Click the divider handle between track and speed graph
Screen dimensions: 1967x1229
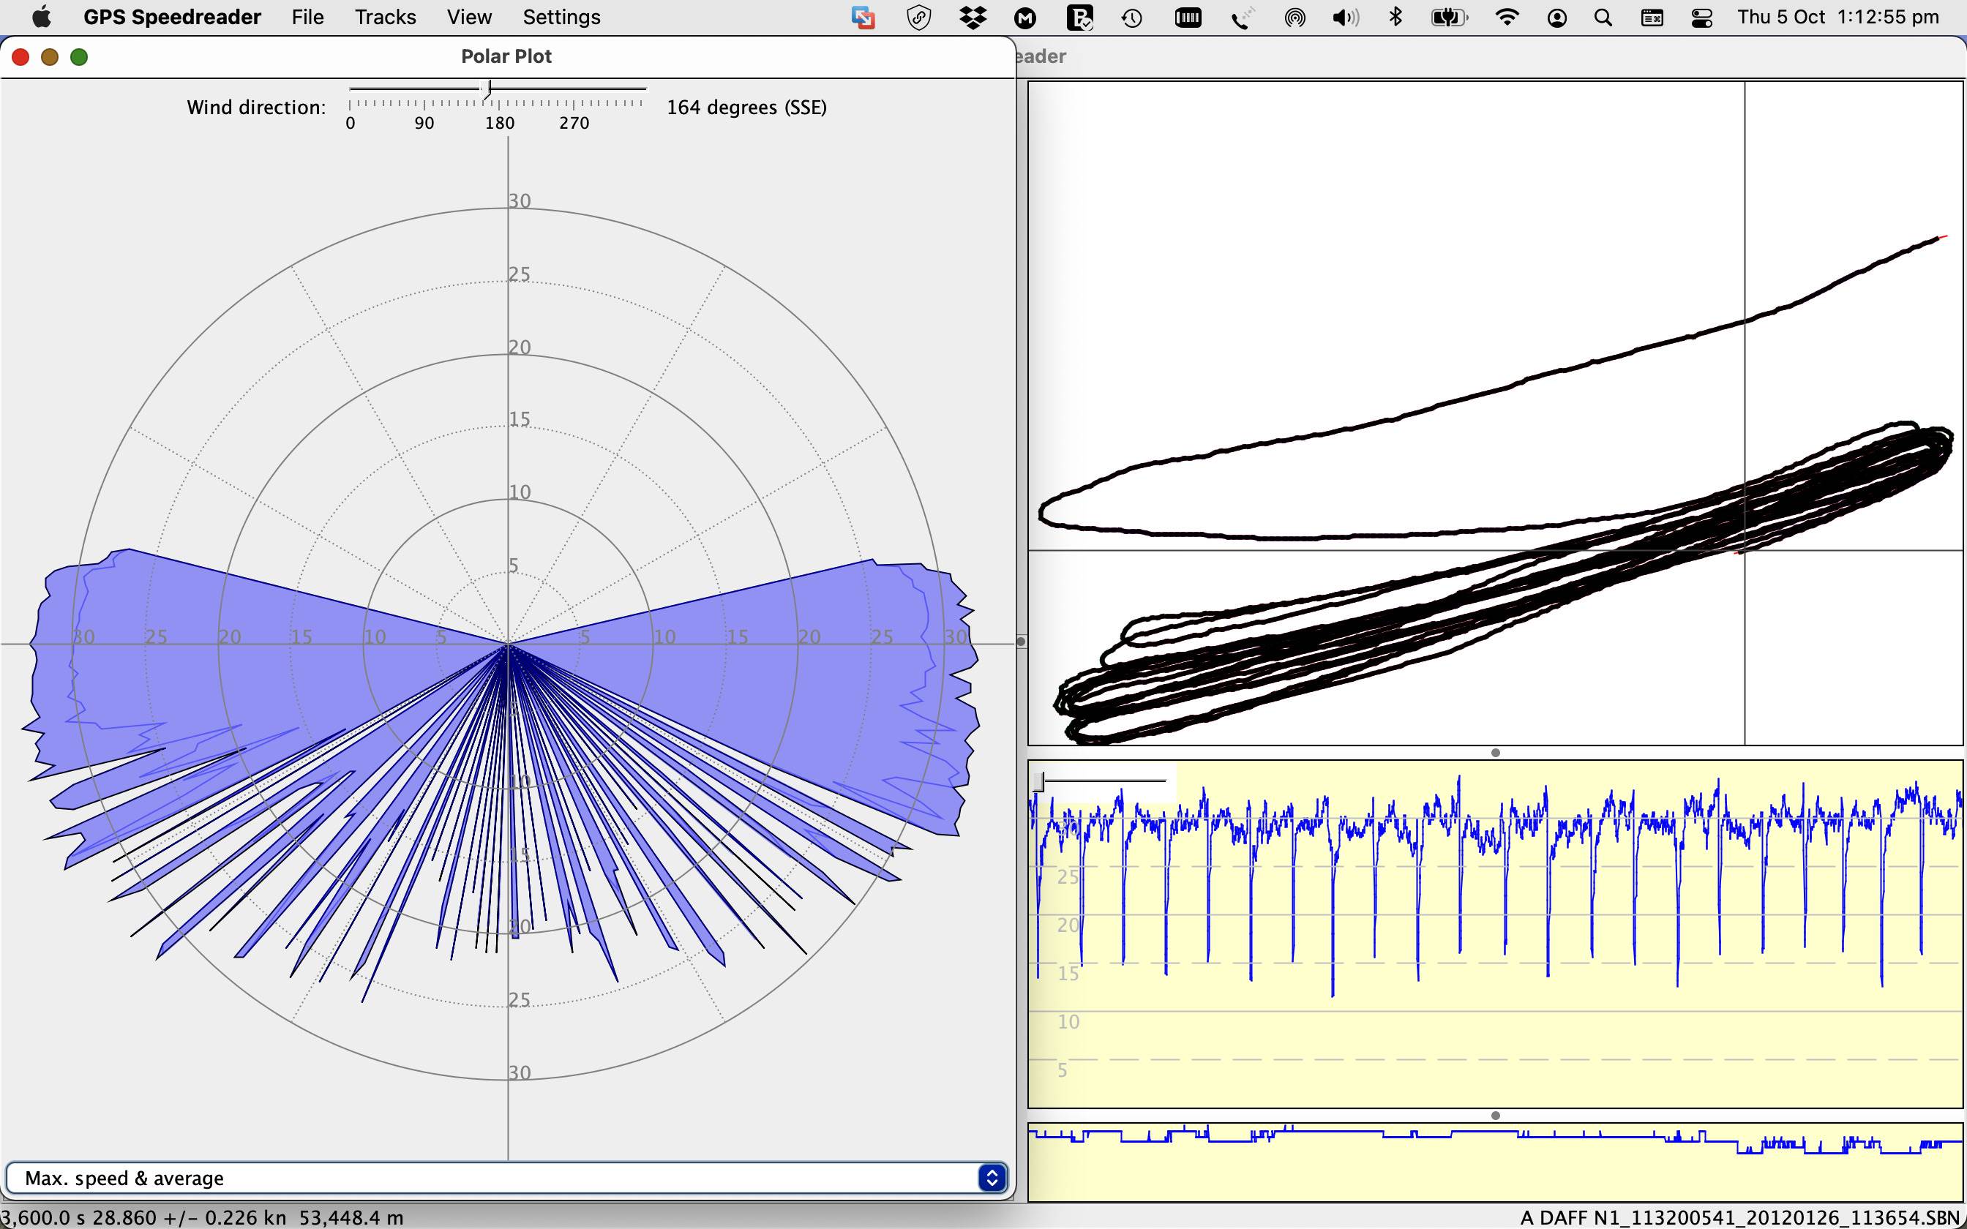(1496, 753)
